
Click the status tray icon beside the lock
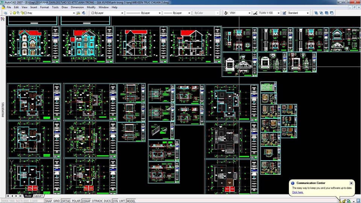349,201
